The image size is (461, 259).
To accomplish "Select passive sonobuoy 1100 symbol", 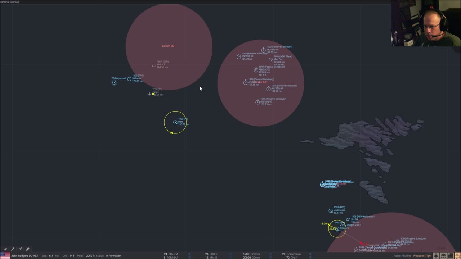I will pos(263,50).
